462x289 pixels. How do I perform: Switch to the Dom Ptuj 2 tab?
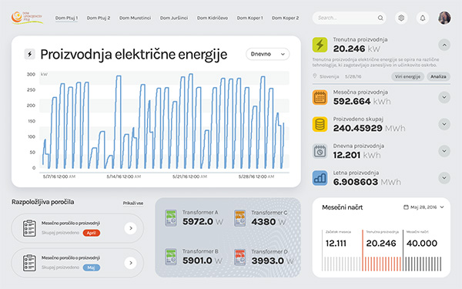tap(99, 18)
